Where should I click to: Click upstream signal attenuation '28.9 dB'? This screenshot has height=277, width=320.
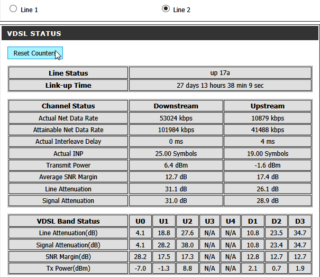pos(268,200)
